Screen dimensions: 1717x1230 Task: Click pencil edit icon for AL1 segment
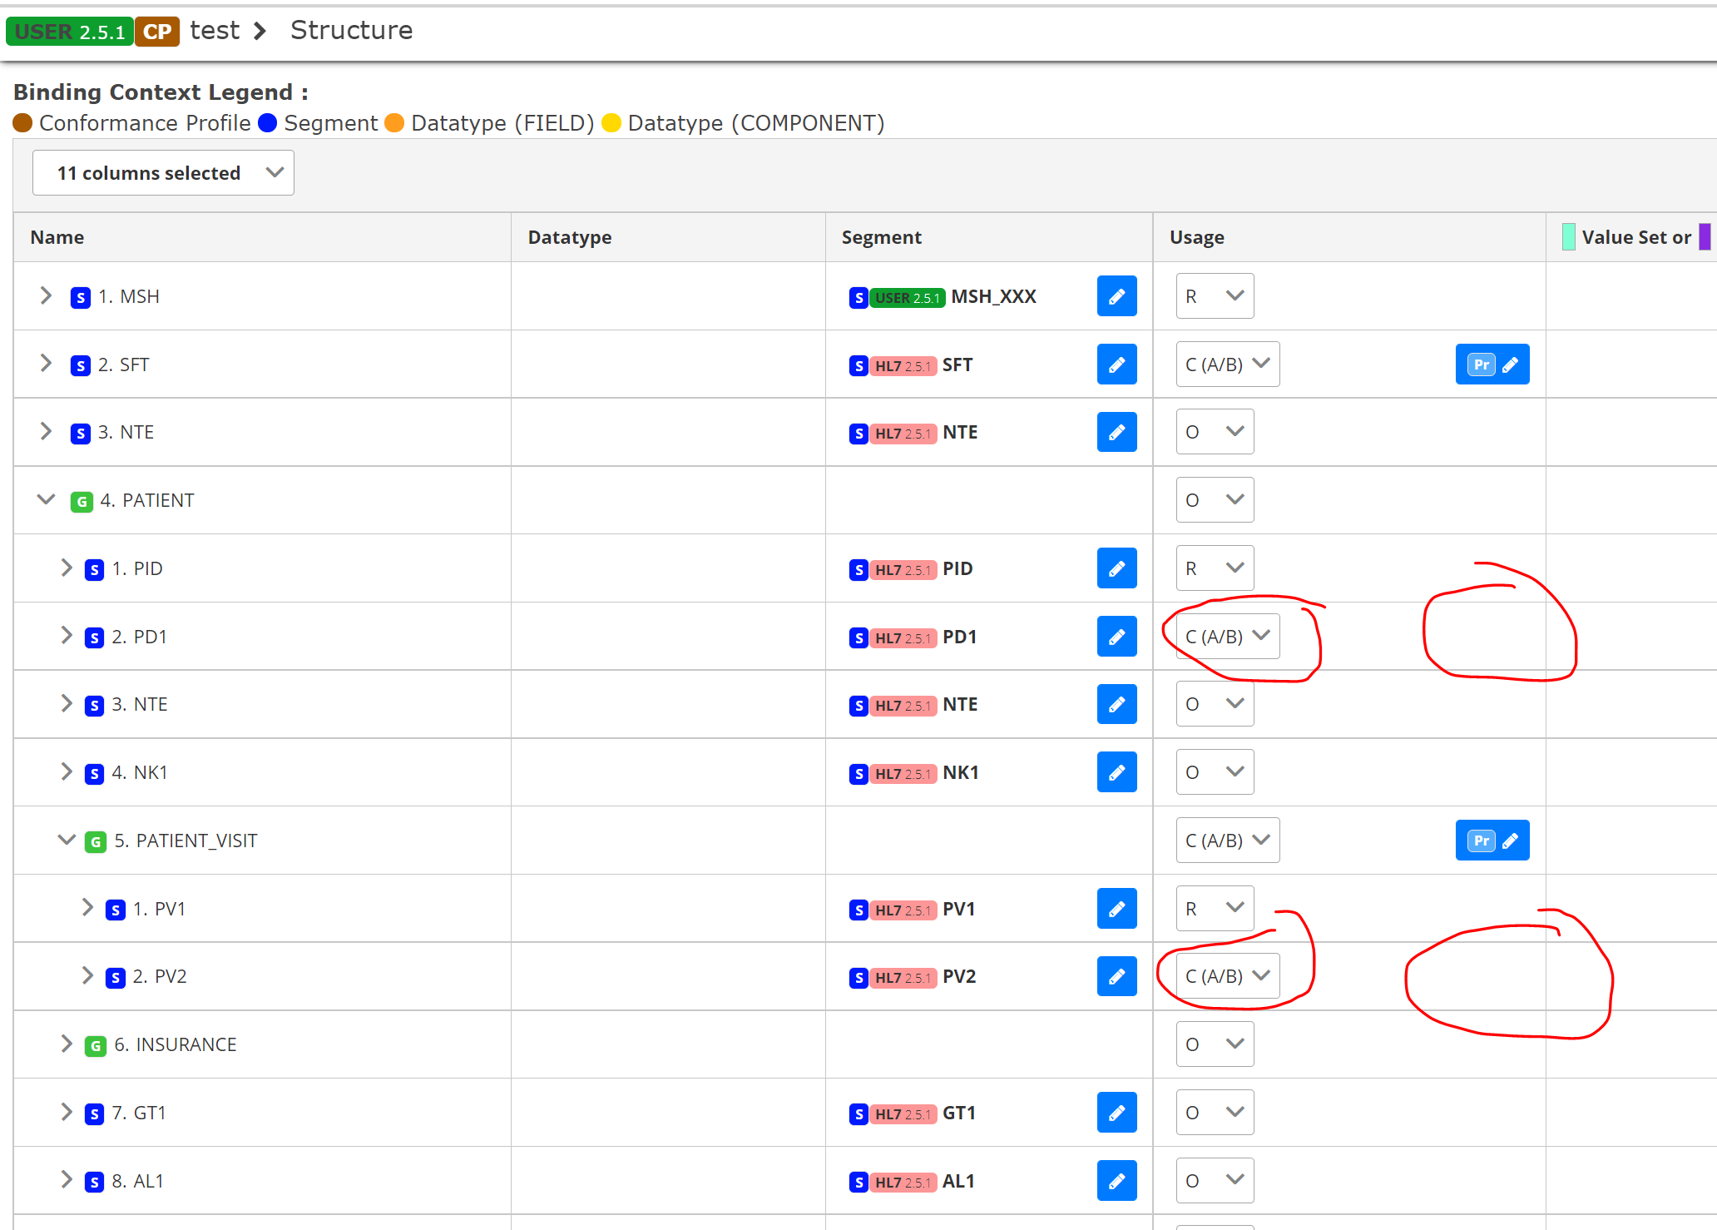pos(1116,1181)
